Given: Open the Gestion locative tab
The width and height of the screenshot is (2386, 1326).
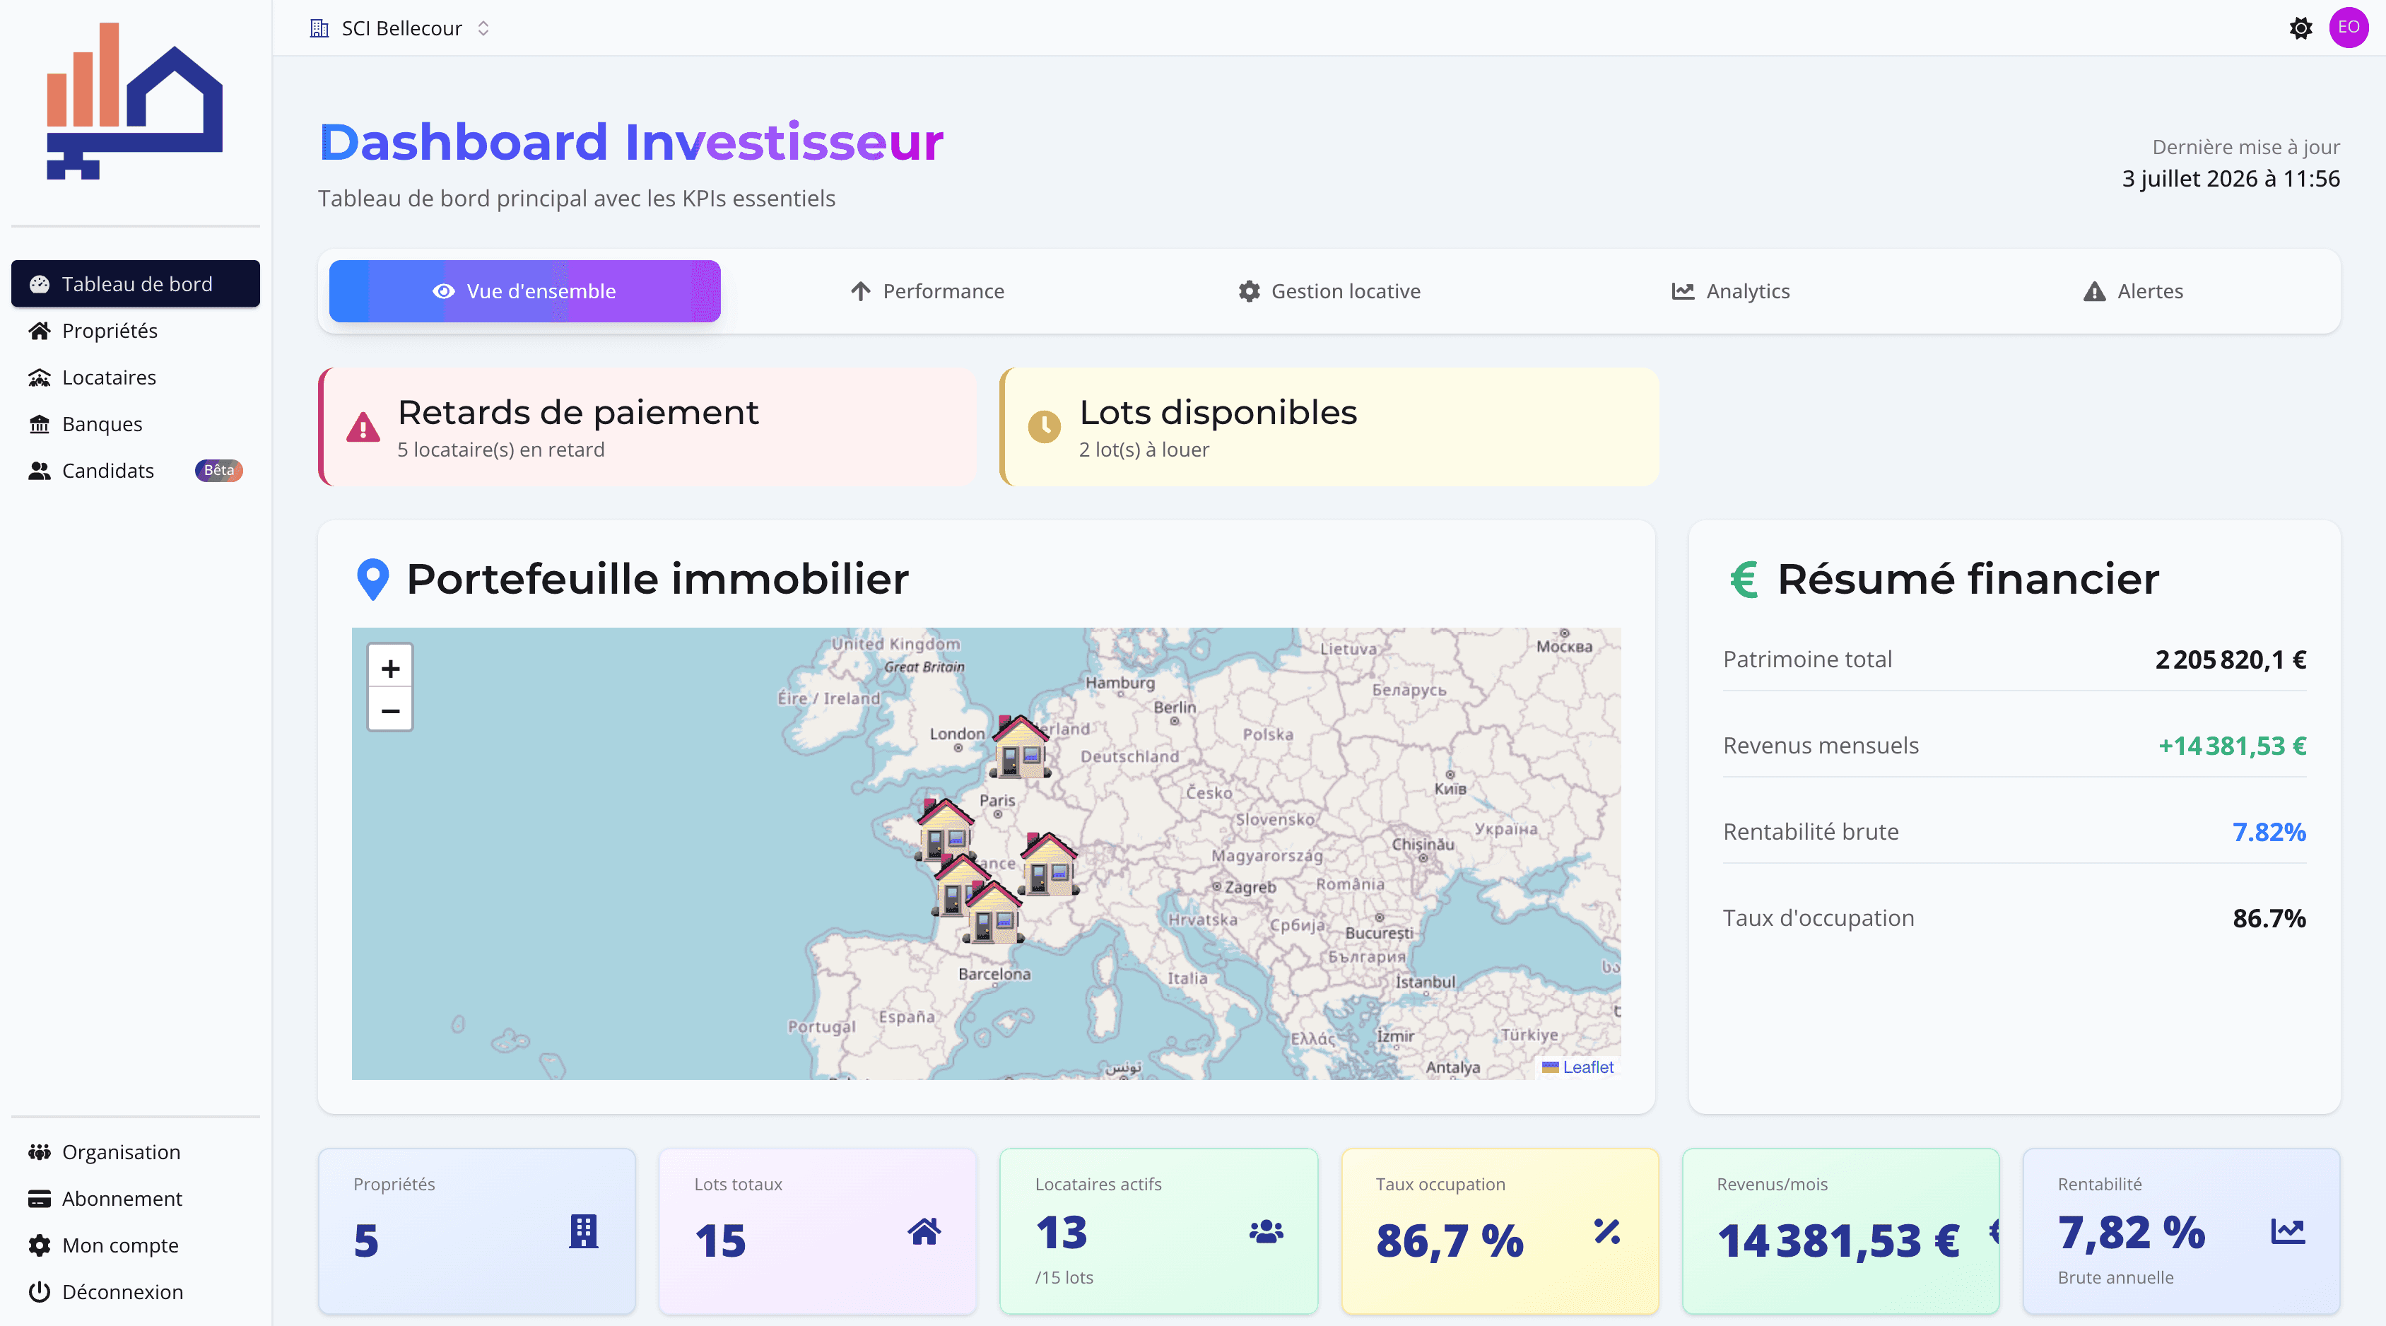Looking at the screenshot, I should tap(1329, 291).
